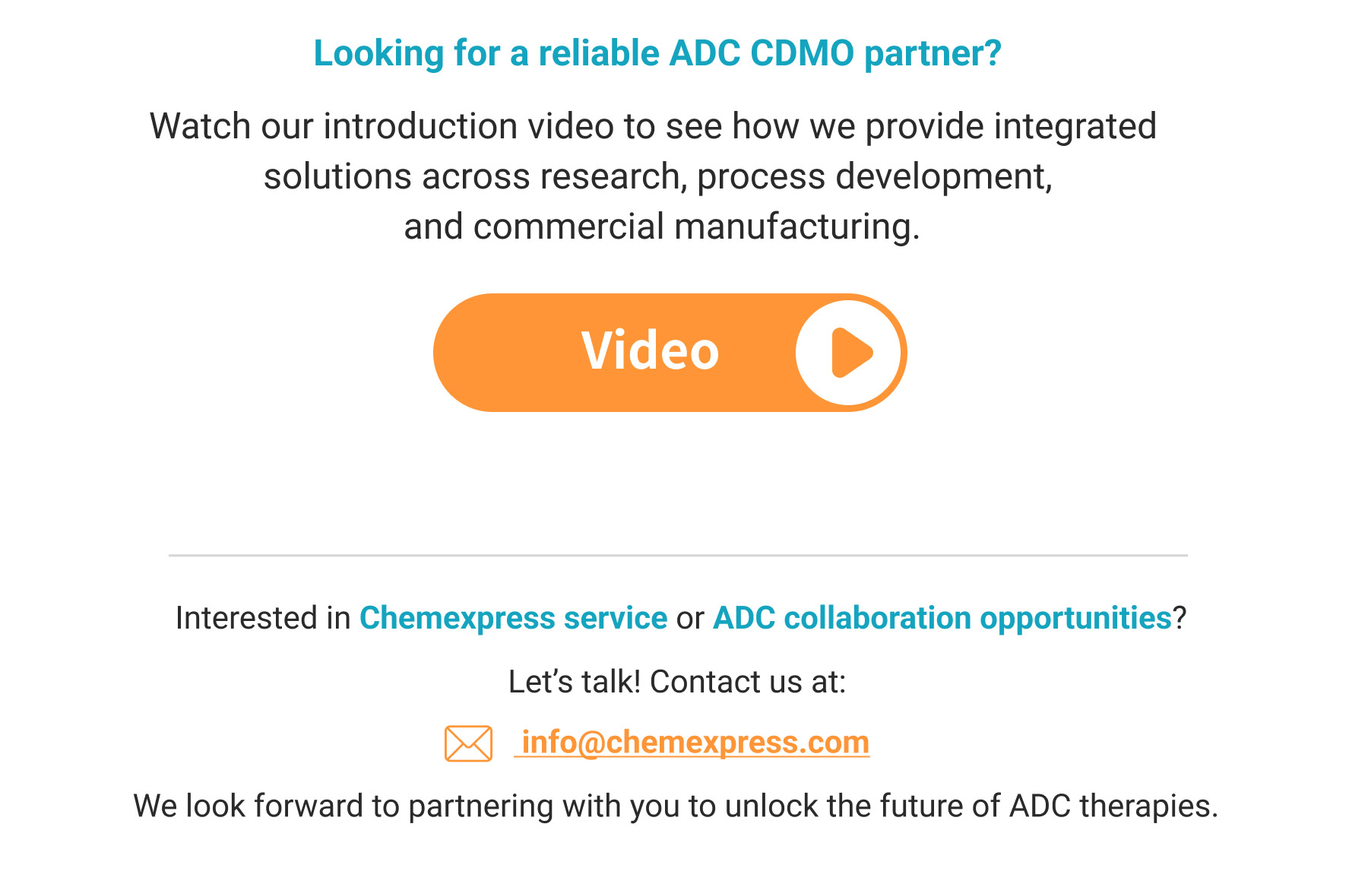1368x884 pixels.
Task: Click 'CDMO' in the blue heading
Action: tap(803, 53)
